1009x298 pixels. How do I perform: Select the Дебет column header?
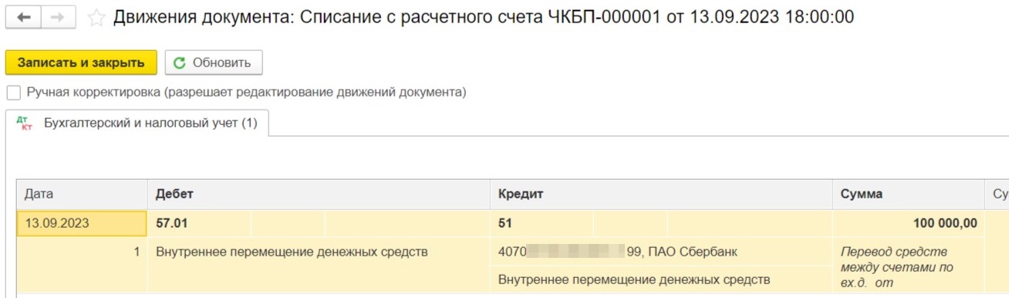(319, 195)
